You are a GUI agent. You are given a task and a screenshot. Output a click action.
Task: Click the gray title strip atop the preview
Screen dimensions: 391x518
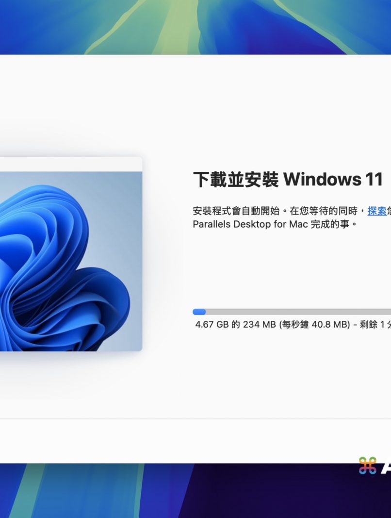(71, 164)
